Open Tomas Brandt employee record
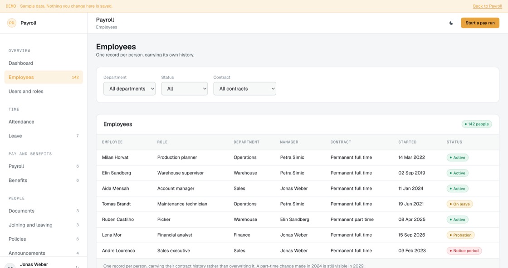 coord(116,204)
